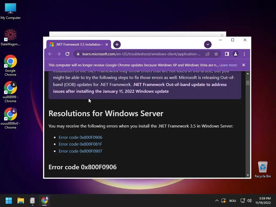The width and height of the screenshot is (276, 207).
Task: Click the update sync tray icon
Action: click(x=223, y=201)
